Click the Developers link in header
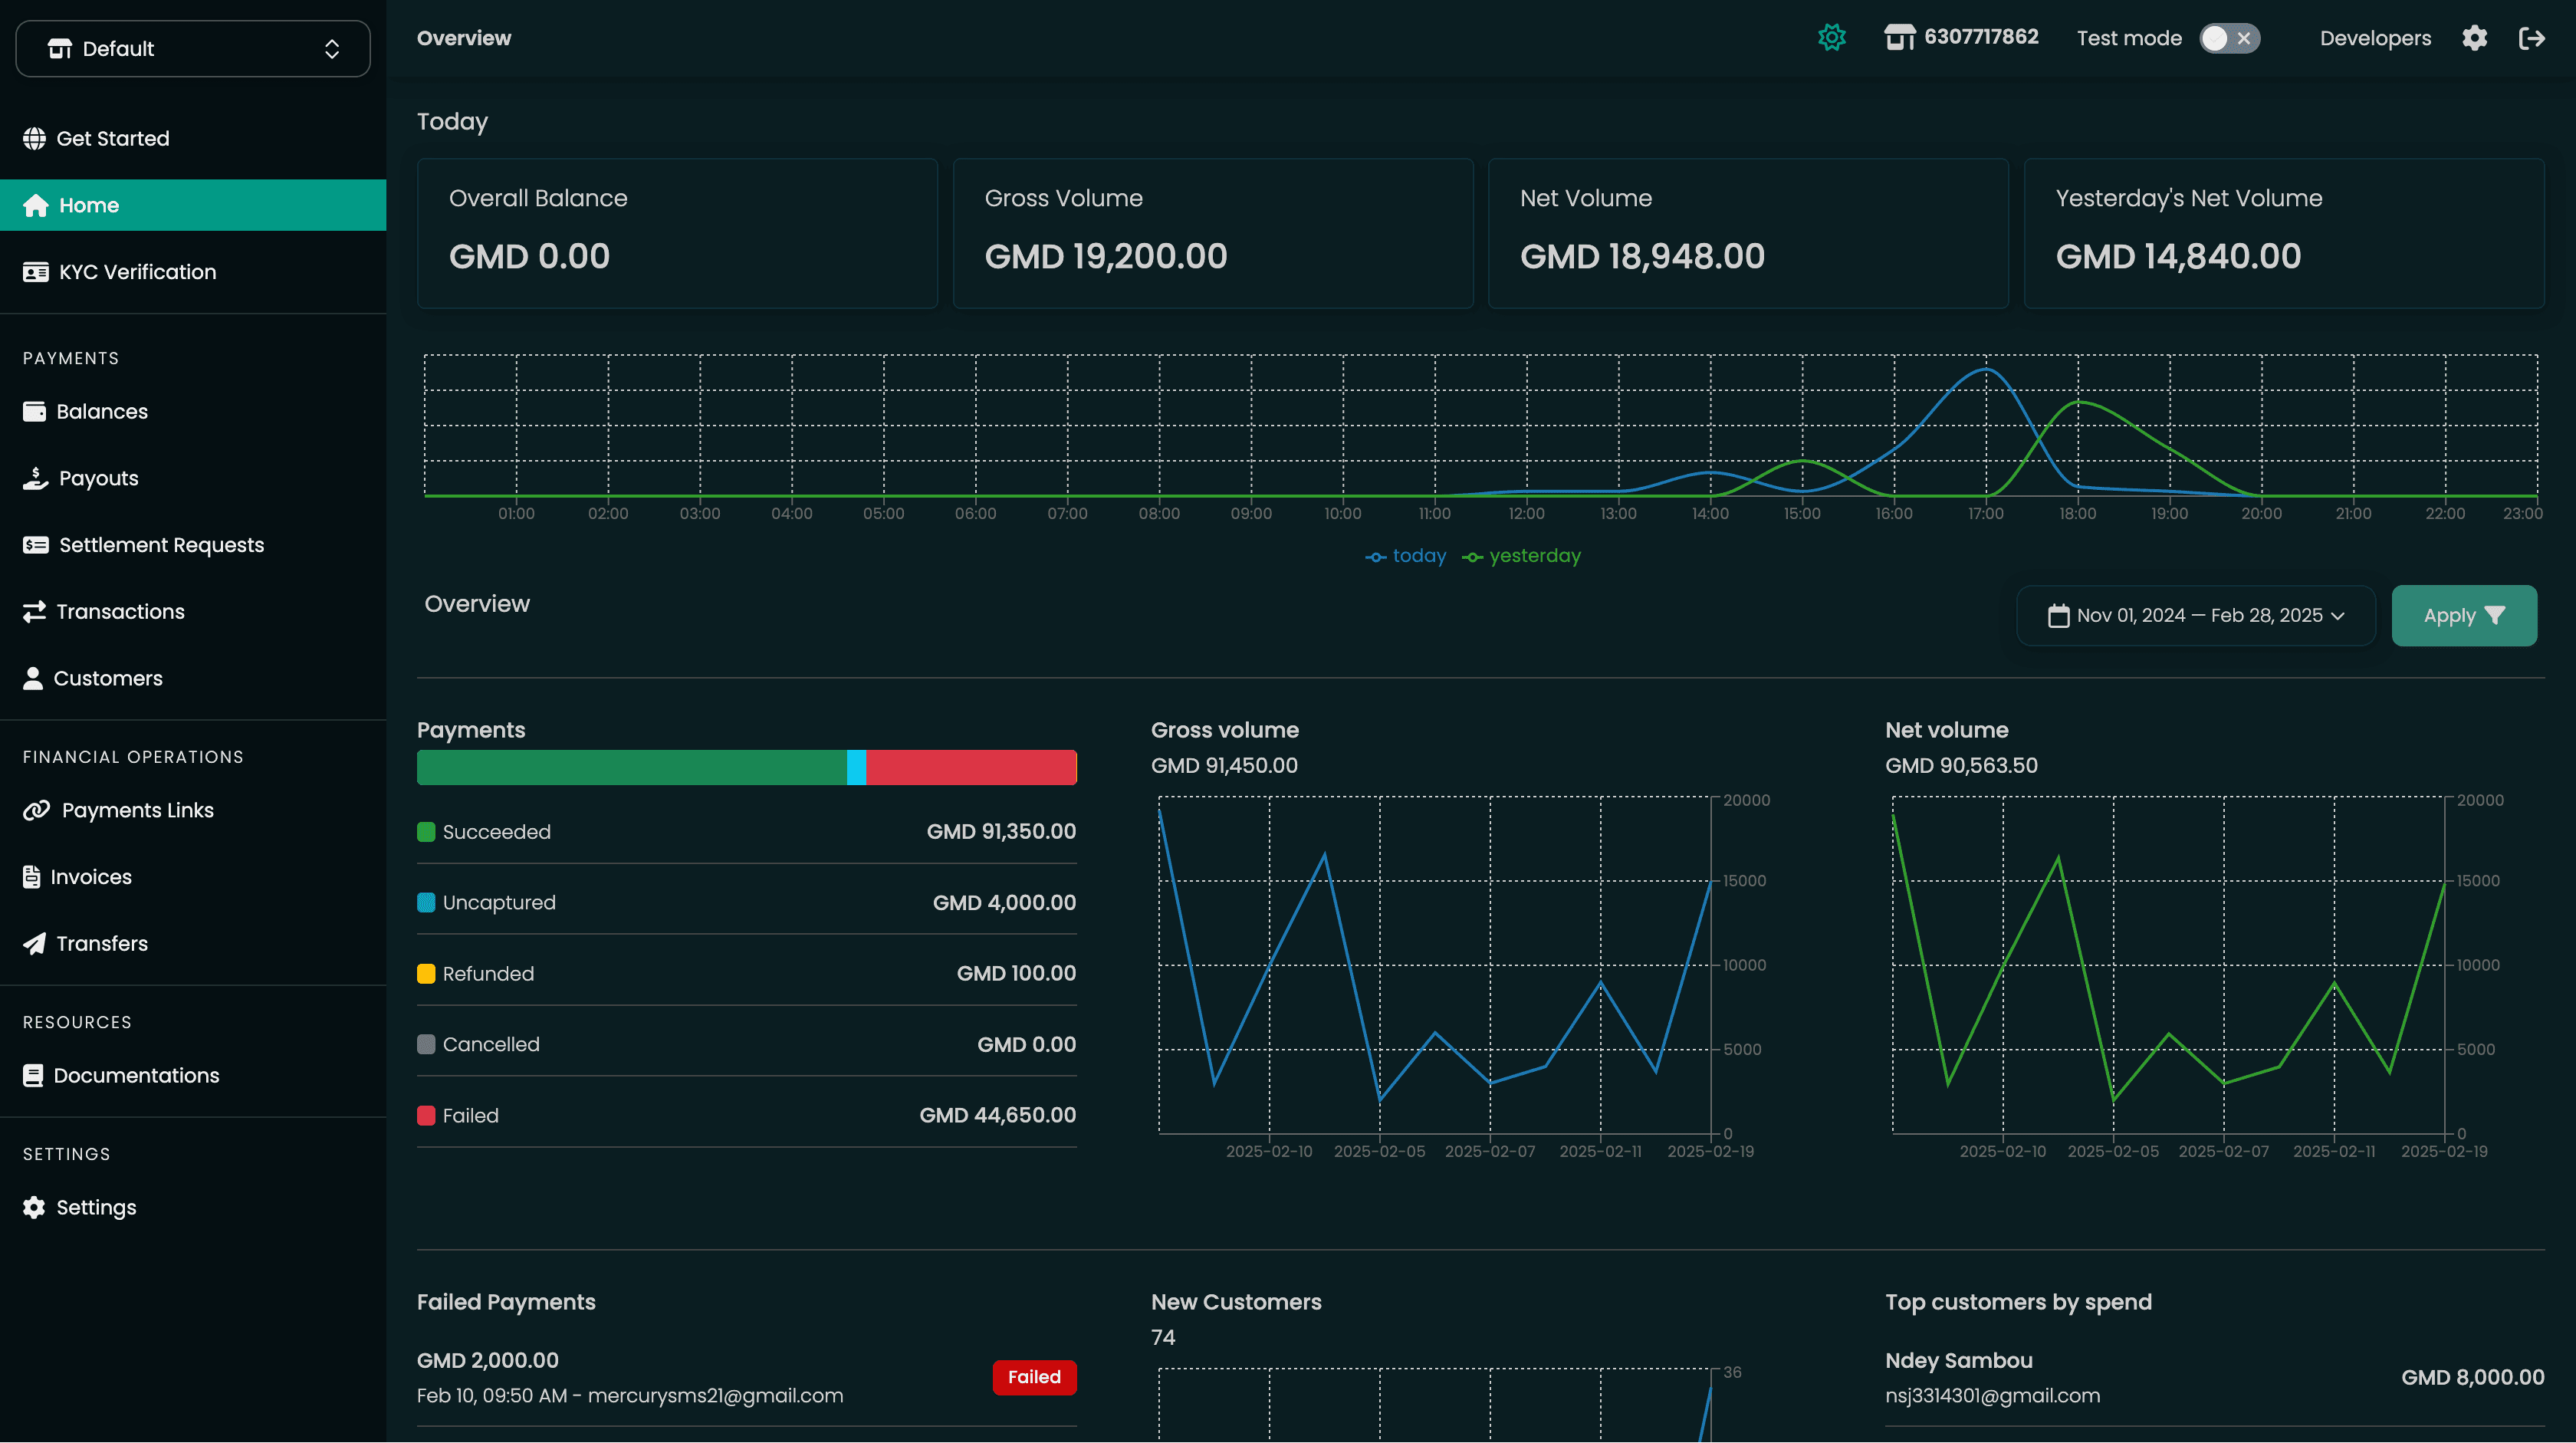2576x1443 pixels. [x=2375, y=38]
